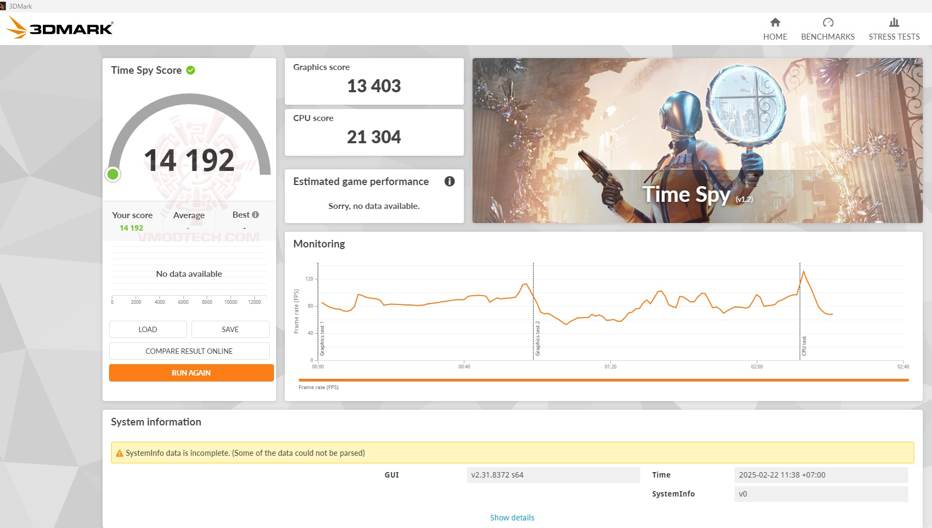Click 'Sorry, no data available.' message
The width and height of the screenshot is (932, 528).
[374, 206]
